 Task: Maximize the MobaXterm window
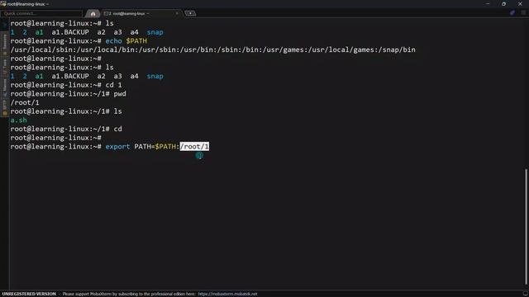pyautogui.click(x=503, y=3)
